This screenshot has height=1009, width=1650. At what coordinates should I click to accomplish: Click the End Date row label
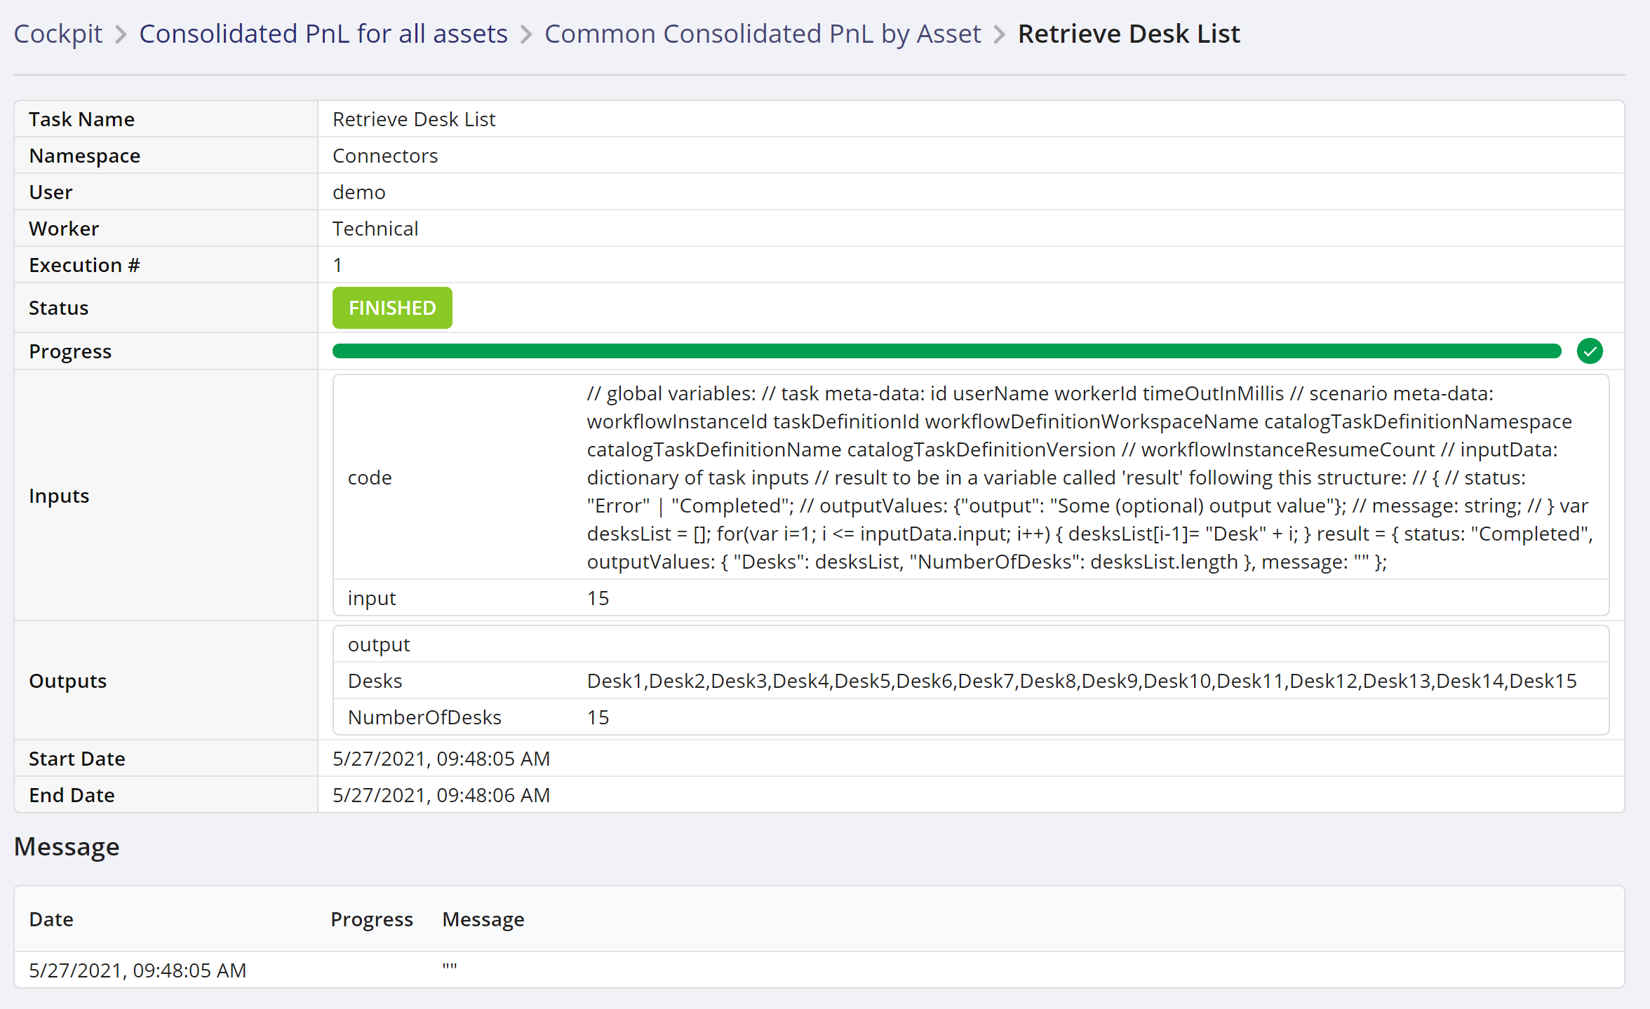[72, 795]
